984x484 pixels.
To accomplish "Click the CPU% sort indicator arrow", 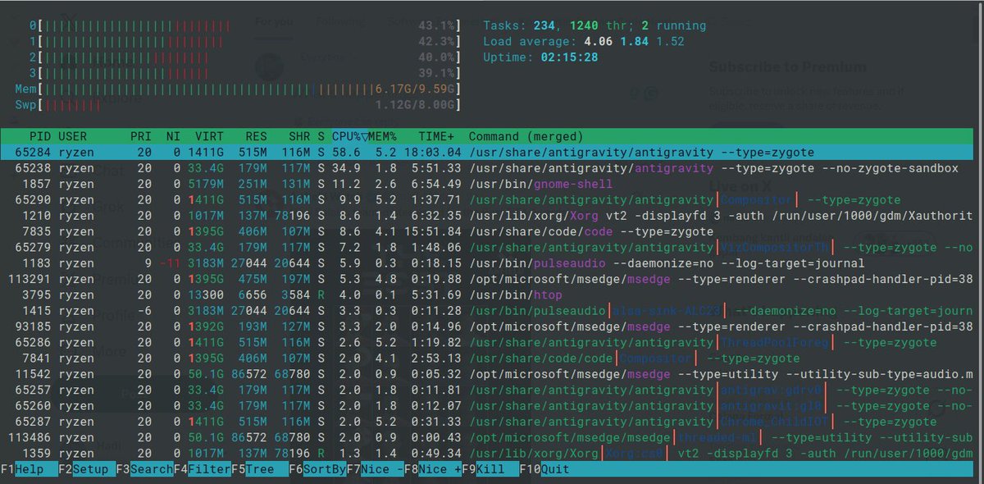I will (x=363, y=136).
